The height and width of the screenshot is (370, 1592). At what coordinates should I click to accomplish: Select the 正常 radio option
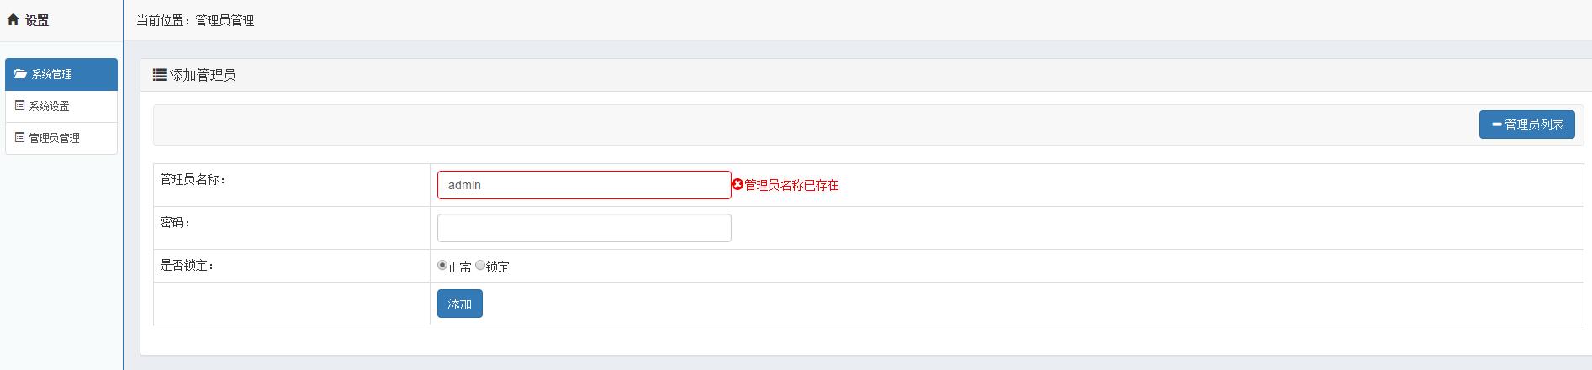442,266
